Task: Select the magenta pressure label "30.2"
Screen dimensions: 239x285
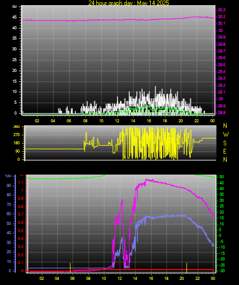Action: 222,16
